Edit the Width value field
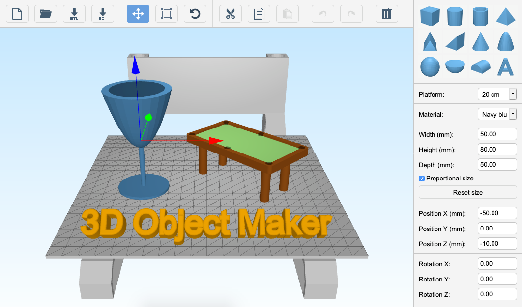The height and width of the screenshot is (307, 522). point(497,134)
